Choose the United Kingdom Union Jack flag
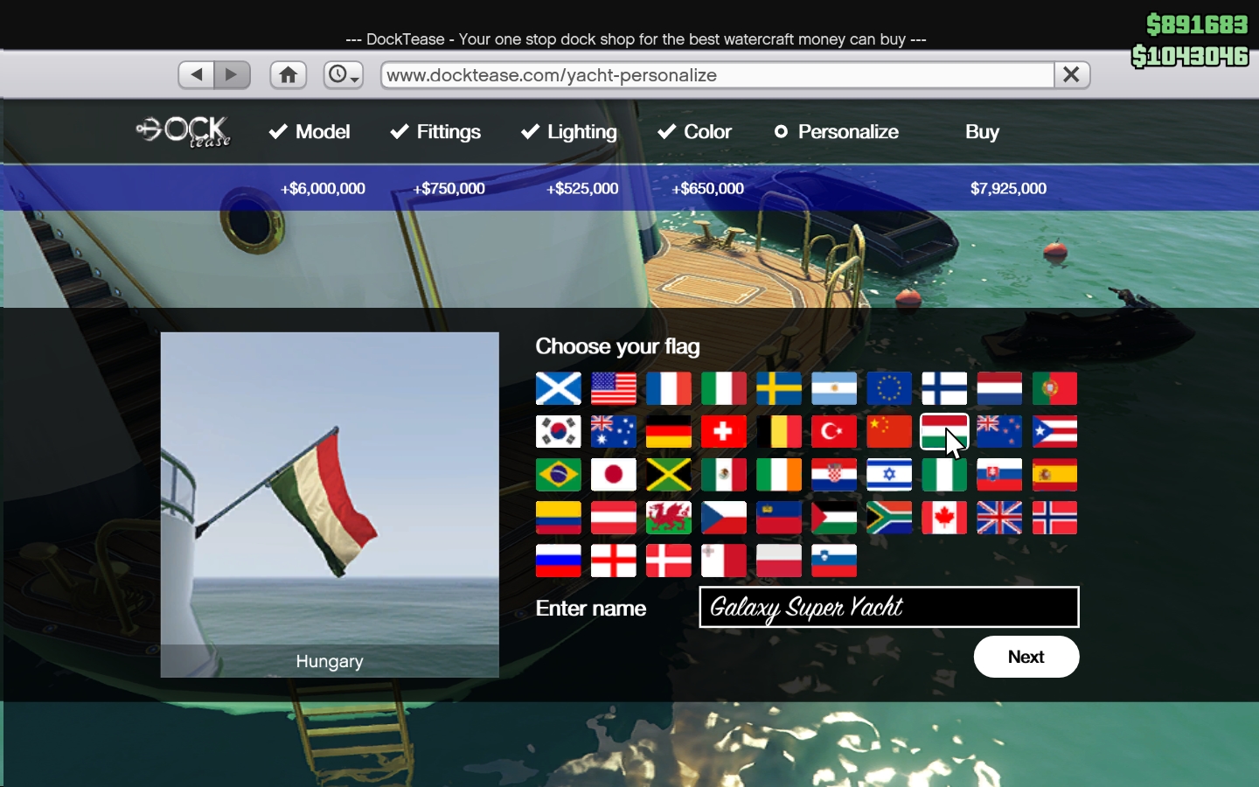Image resolution: width=1259 pixels, height=787 pixels. (998, 518)
